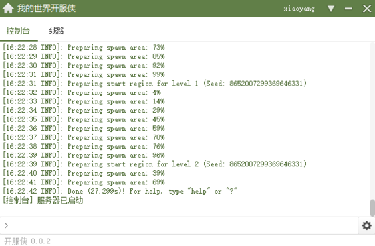
Task: Click the 开服侠 0.0.2 version label
Action: [27, 241]
